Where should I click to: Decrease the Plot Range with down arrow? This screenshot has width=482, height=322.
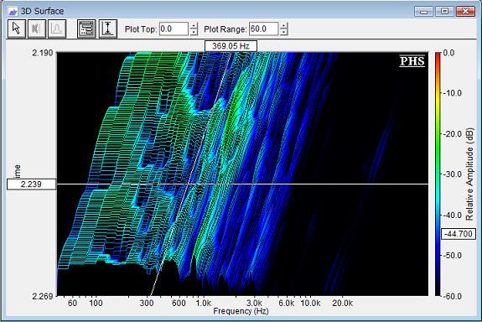pos(284,33)
